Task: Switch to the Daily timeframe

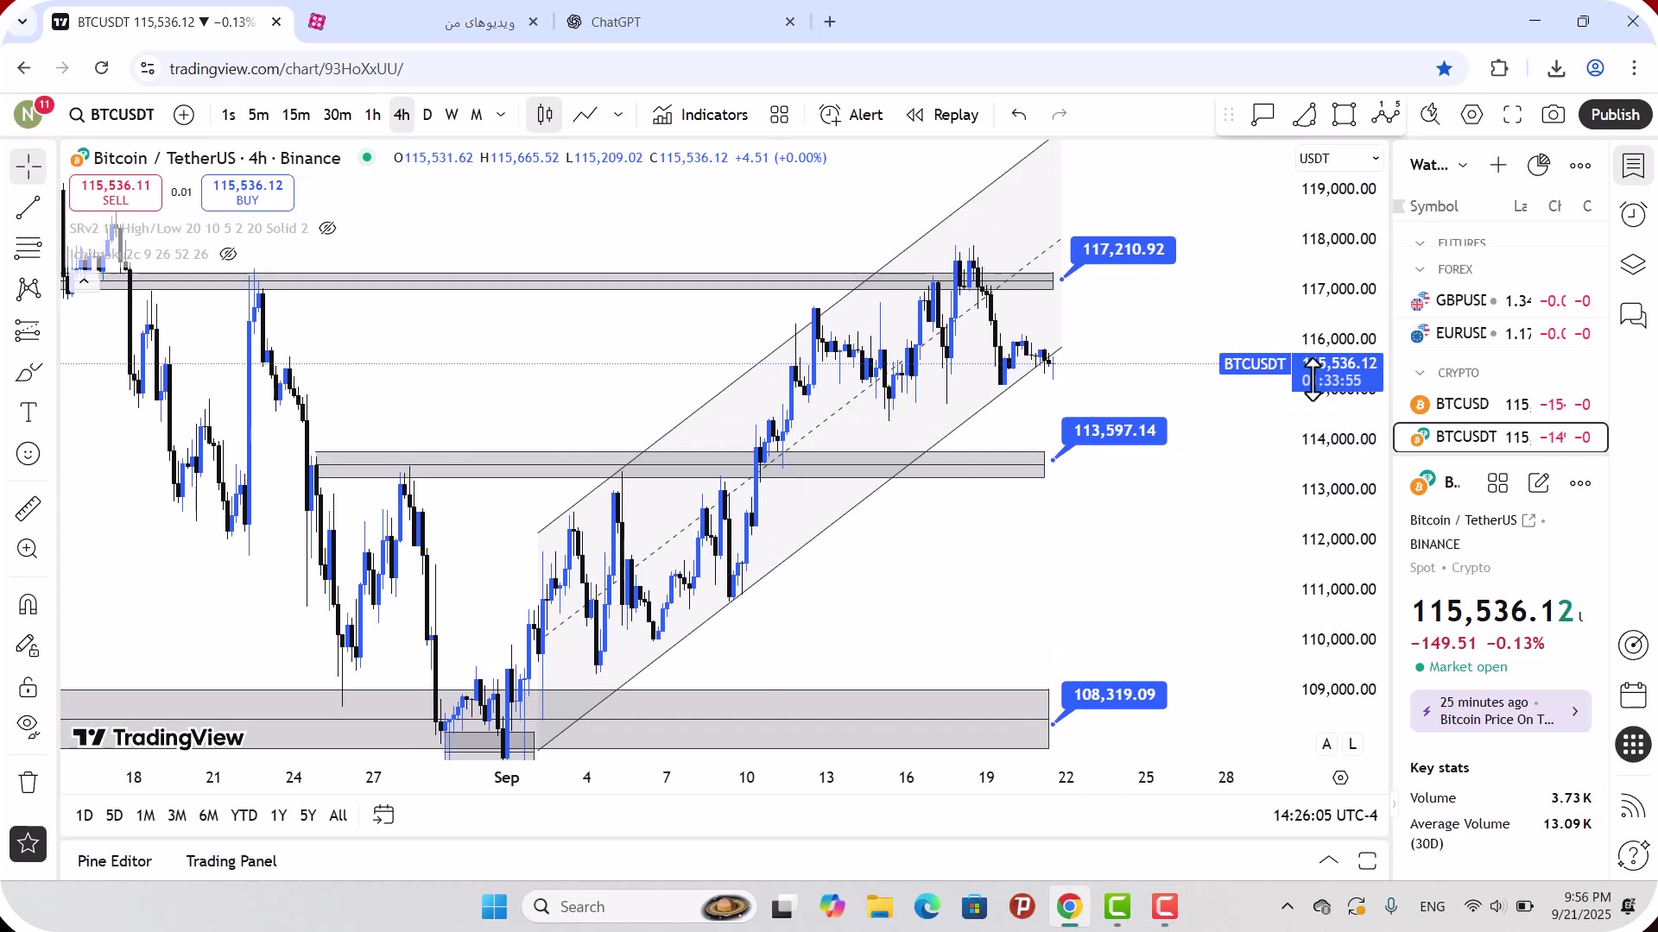Action: (x=427, y=115)
